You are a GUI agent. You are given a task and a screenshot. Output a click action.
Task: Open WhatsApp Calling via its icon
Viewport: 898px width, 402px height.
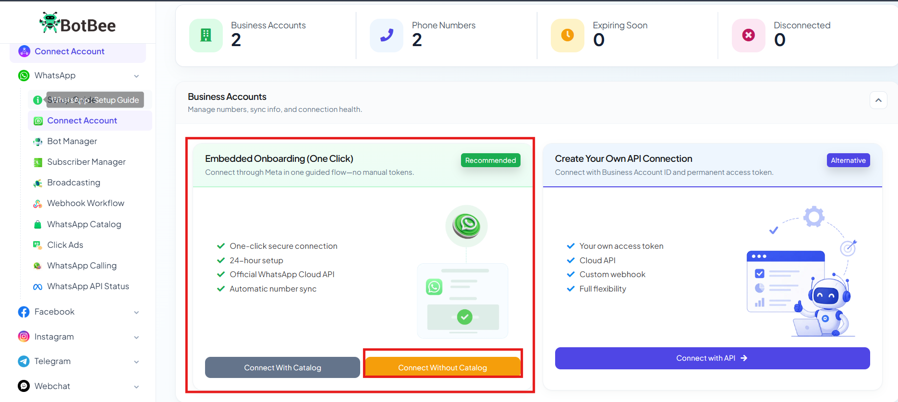click(37, 266)
